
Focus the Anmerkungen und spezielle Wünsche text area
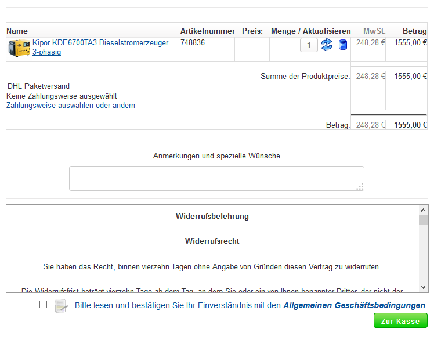(216, 178)
